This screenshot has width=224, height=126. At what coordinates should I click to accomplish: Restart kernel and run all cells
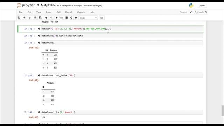(76, 18)
